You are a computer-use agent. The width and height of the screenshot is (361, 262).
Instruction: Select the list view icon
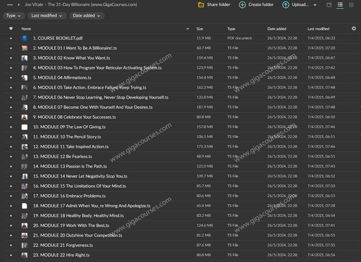(341, 5)
